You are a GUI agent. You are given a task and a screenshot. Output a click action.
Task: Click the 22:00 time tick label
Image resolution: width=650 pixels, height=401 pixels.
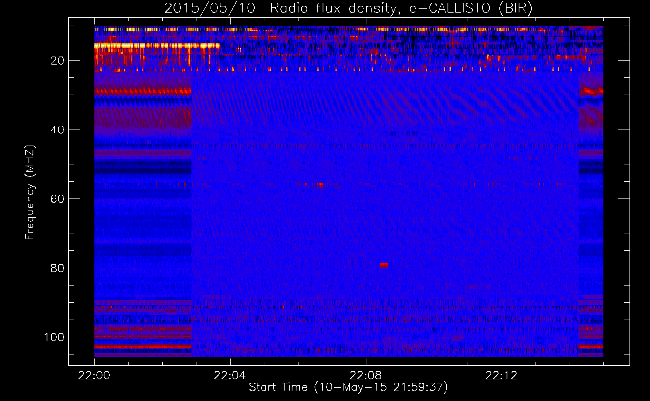tap(94, 375)
